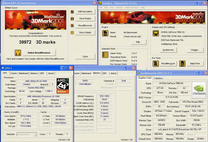Open the Help menu in 3DMark
The height and width of the screenshot is (142, 208).
(143, 8)
